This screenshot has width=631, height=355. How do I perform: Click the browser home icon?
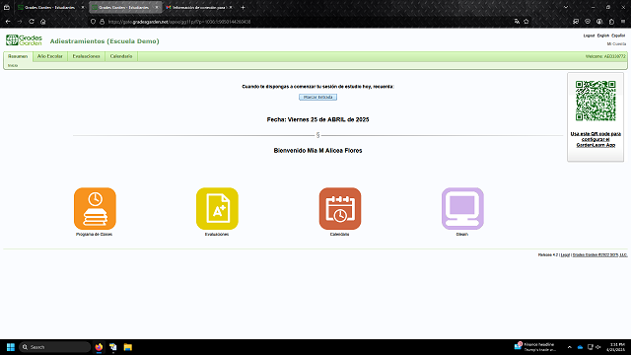[x=43, y=22]
